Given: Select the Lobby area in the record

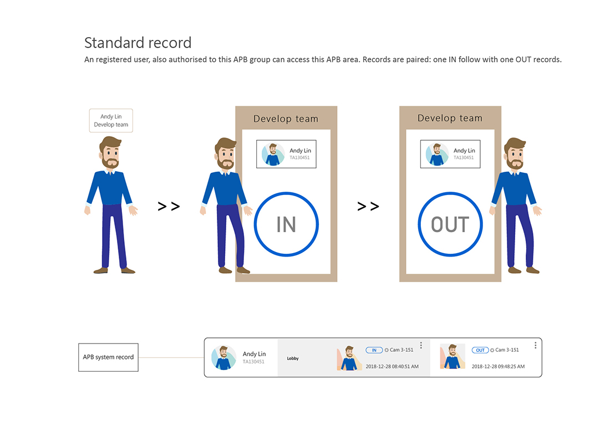Looking at the screenshot, I should pos(293,358).
